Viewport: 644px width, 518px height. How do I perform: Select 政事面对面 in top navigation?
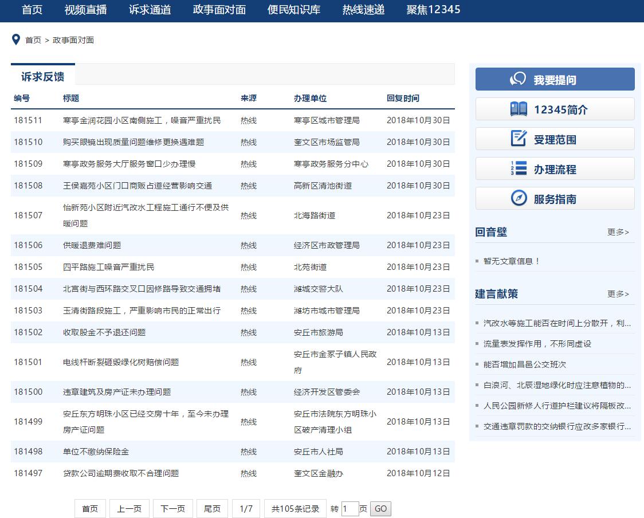pyautogui.click(x=219, y=9)
